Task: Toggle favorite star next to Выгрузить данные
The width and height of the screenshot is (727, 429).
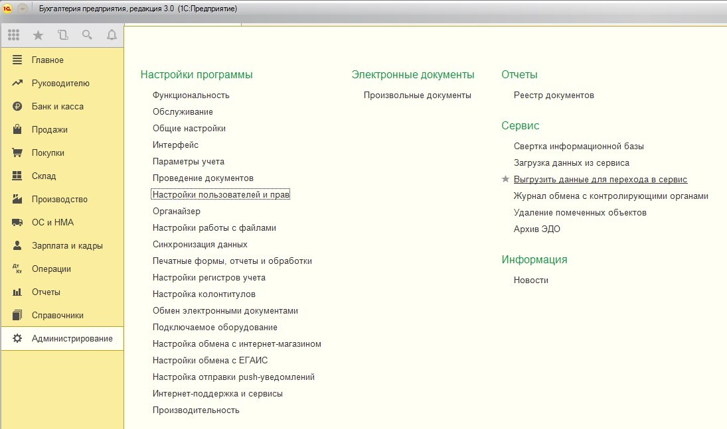Action: tap(505, 179)
